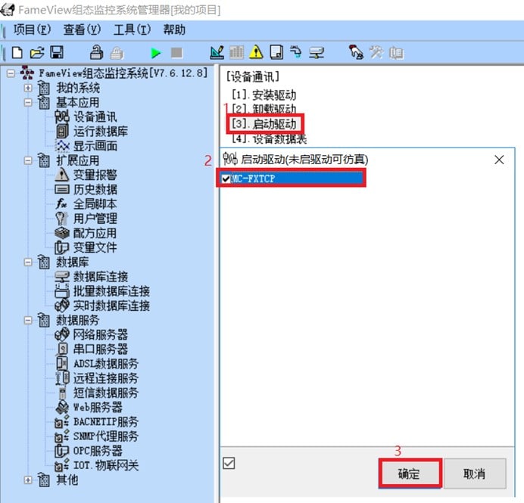Screen dimensions: 524x503
Task: Select ADSL数据服务 in the tree
Action: pyautogui.click(x=105, y=364)
